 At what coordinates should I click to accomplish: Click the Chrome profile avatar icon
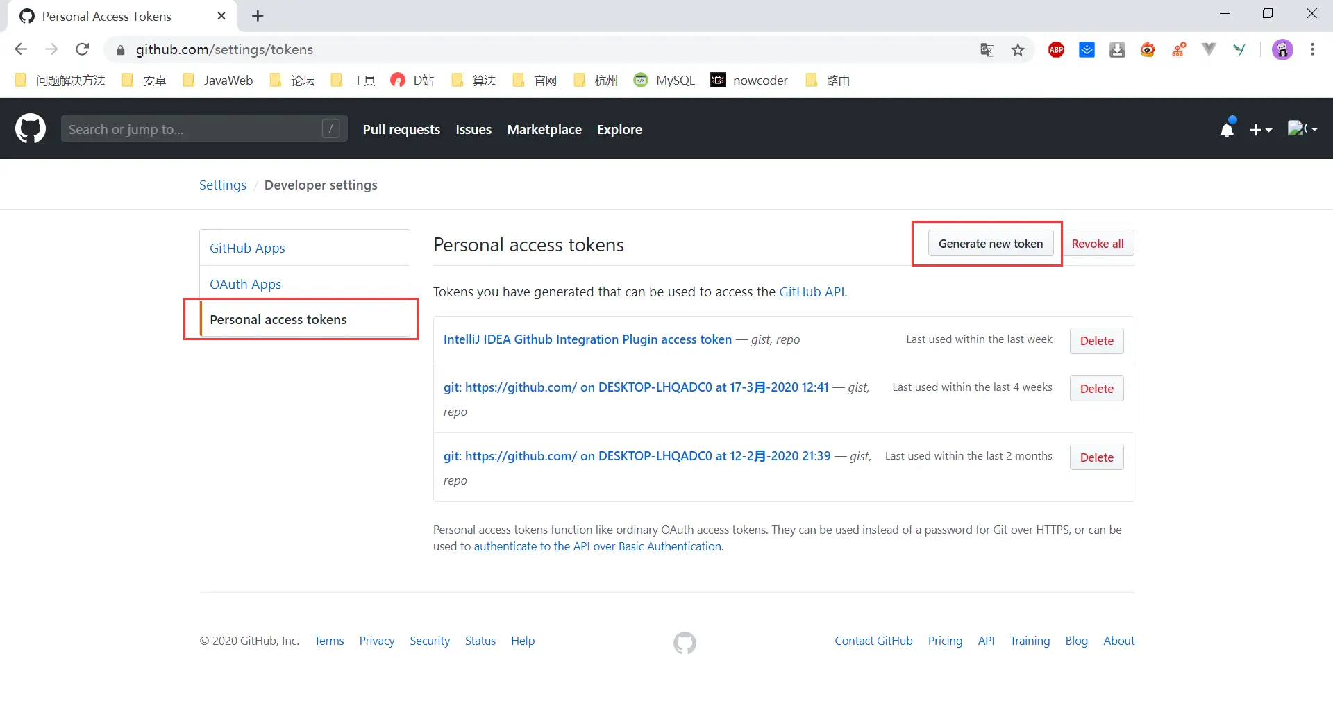pos(1282,49)
